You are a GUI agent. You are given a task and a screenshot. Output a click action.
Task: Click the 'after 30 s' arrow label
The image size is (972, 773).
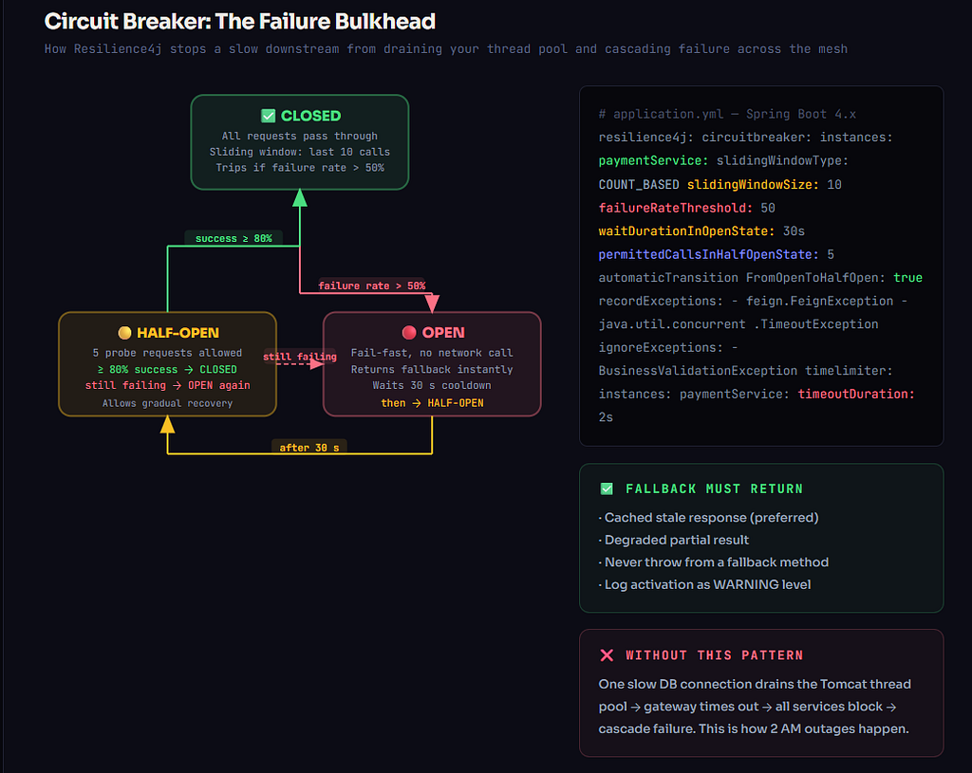309,447
